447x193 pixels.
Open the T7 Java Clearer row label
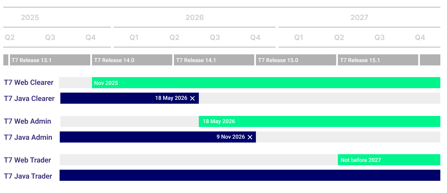[x=29, y=99]
